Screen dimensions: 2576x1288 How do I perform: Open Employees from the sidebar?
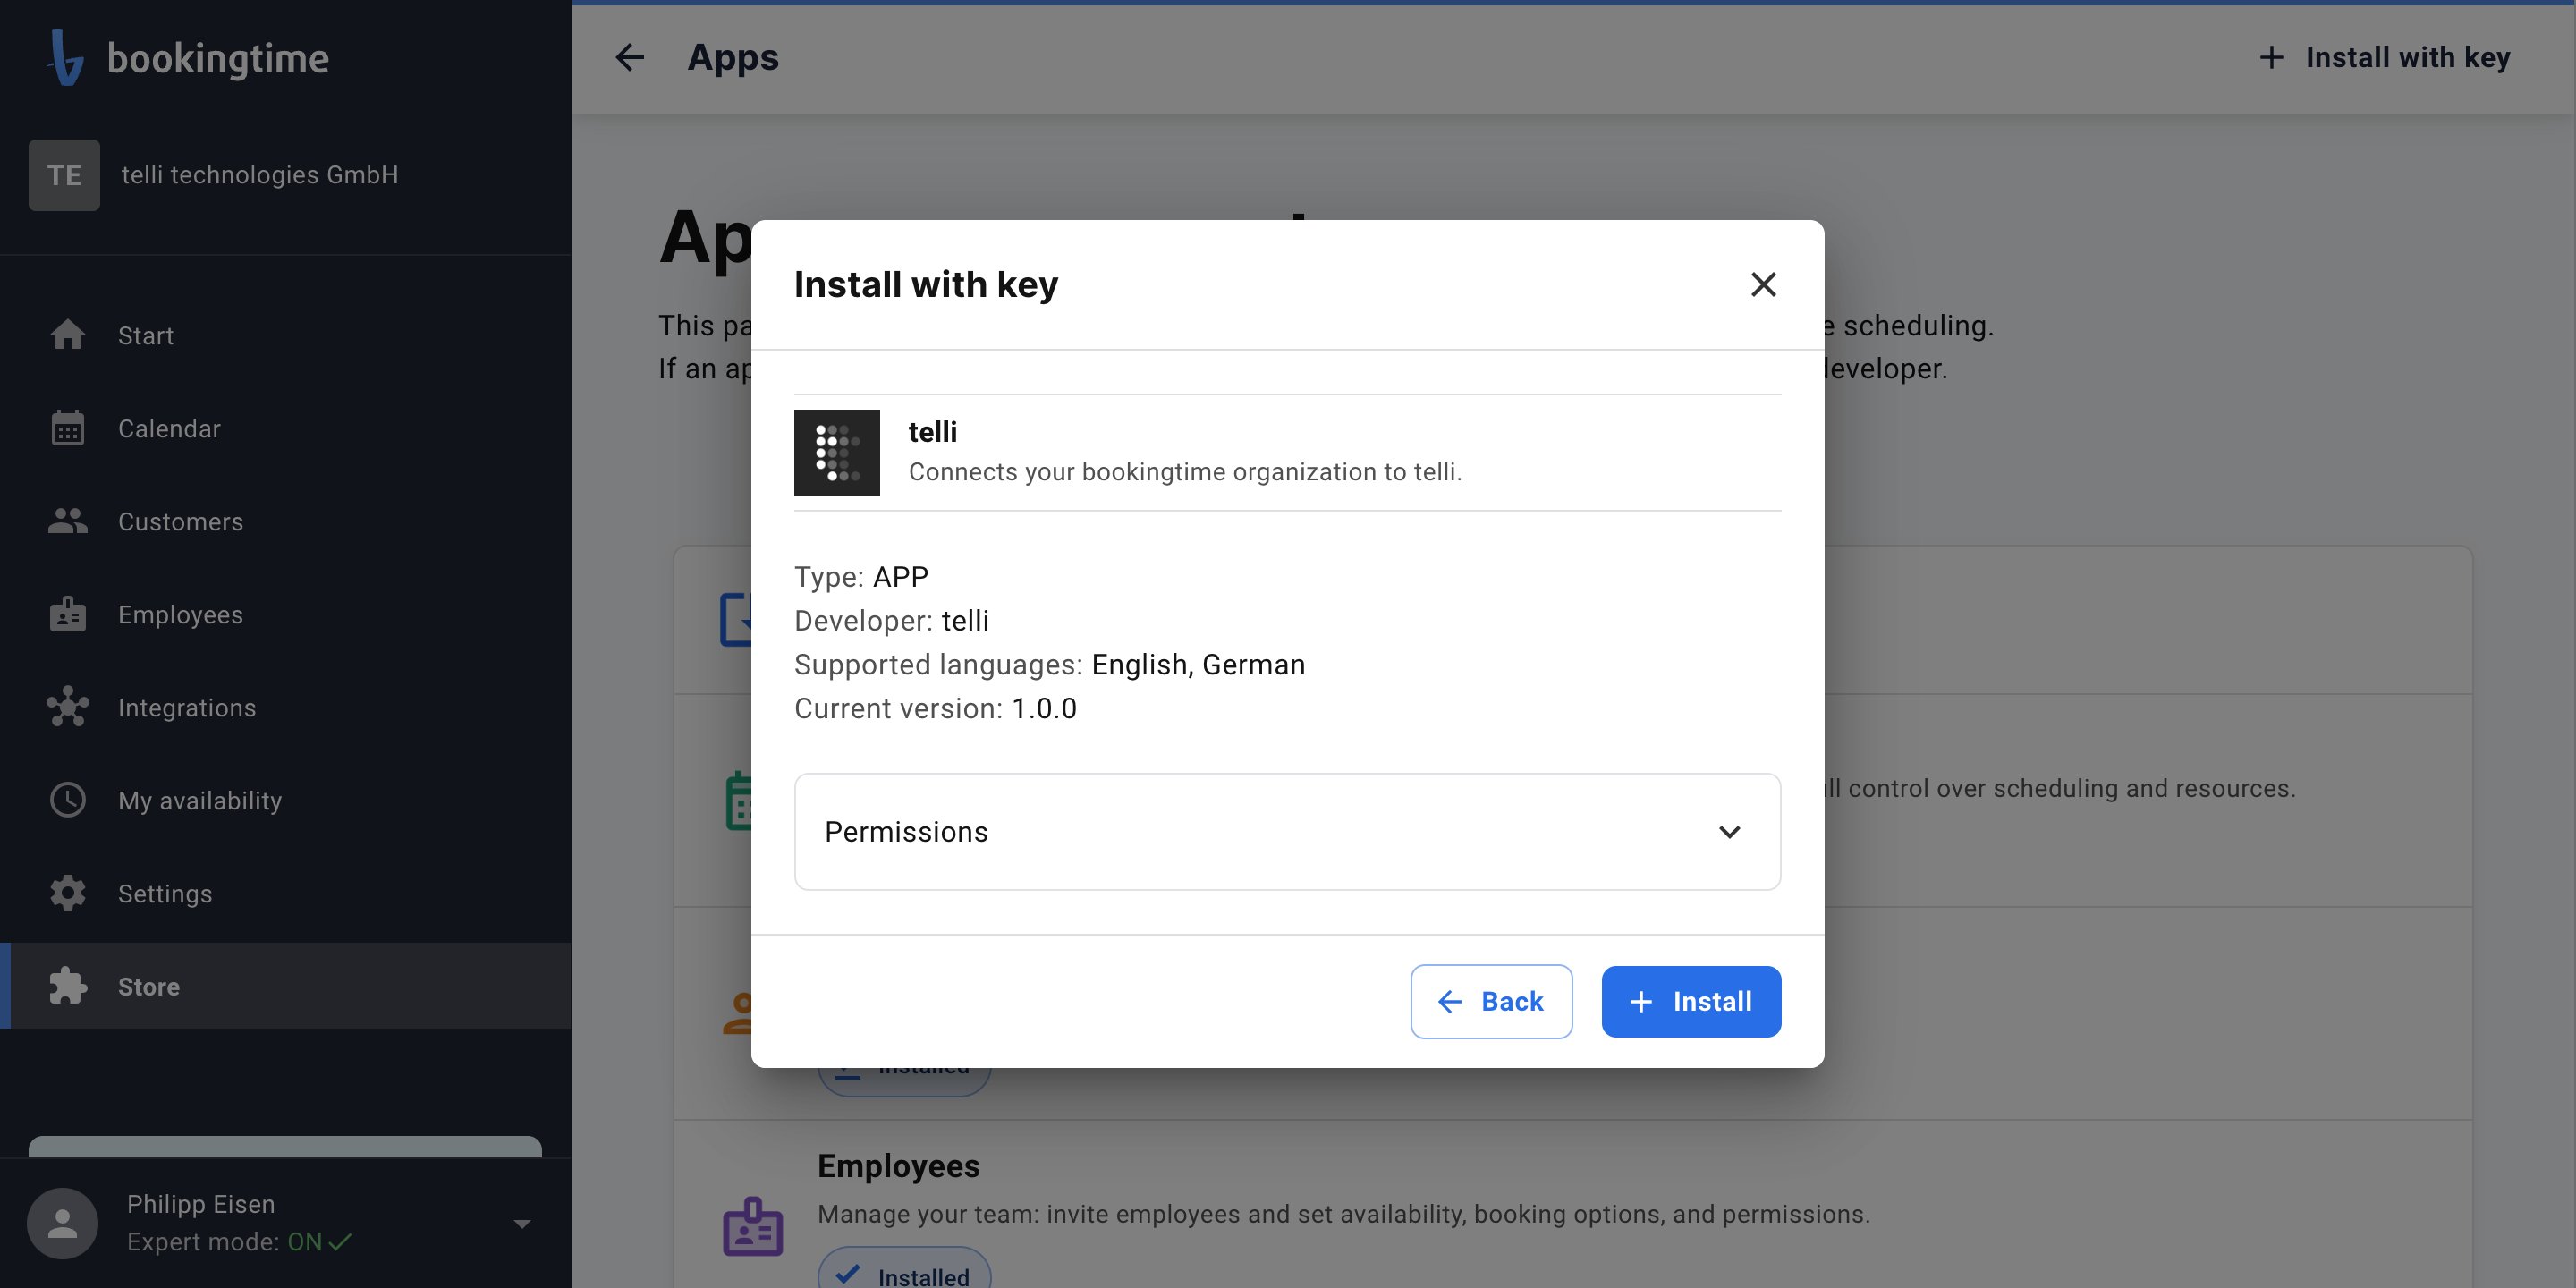coord(286,614)
